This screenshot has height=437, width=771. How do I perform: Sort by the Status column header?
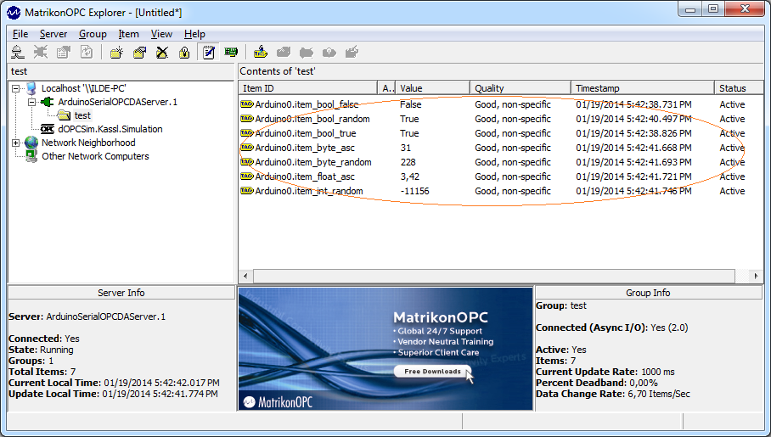(x=739, y=88)
